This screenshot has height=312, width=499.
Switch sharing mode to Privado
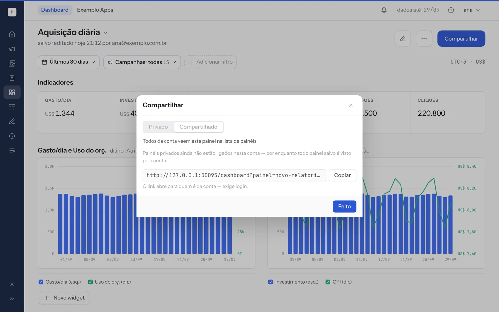point(158,127)
